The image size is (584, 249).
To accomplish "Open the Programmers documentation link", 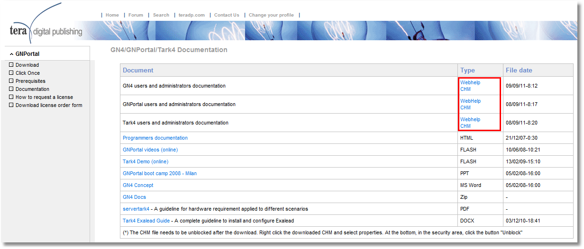I will tap(155, 138).
